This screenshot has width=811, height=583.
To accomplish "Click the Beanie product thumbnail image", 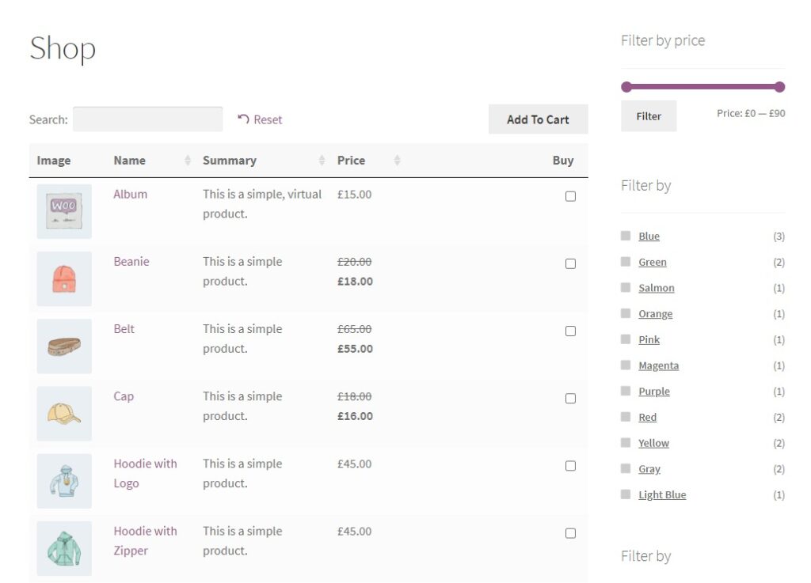I will (63, 278).
